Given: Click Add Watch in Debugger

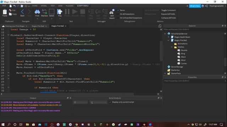Looking at the screenshot, I should (112, 14).
